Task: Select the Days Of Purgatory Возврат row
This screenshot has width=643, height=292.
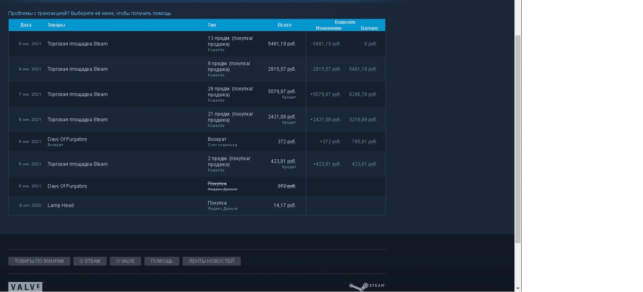Action: pos(197,141)
